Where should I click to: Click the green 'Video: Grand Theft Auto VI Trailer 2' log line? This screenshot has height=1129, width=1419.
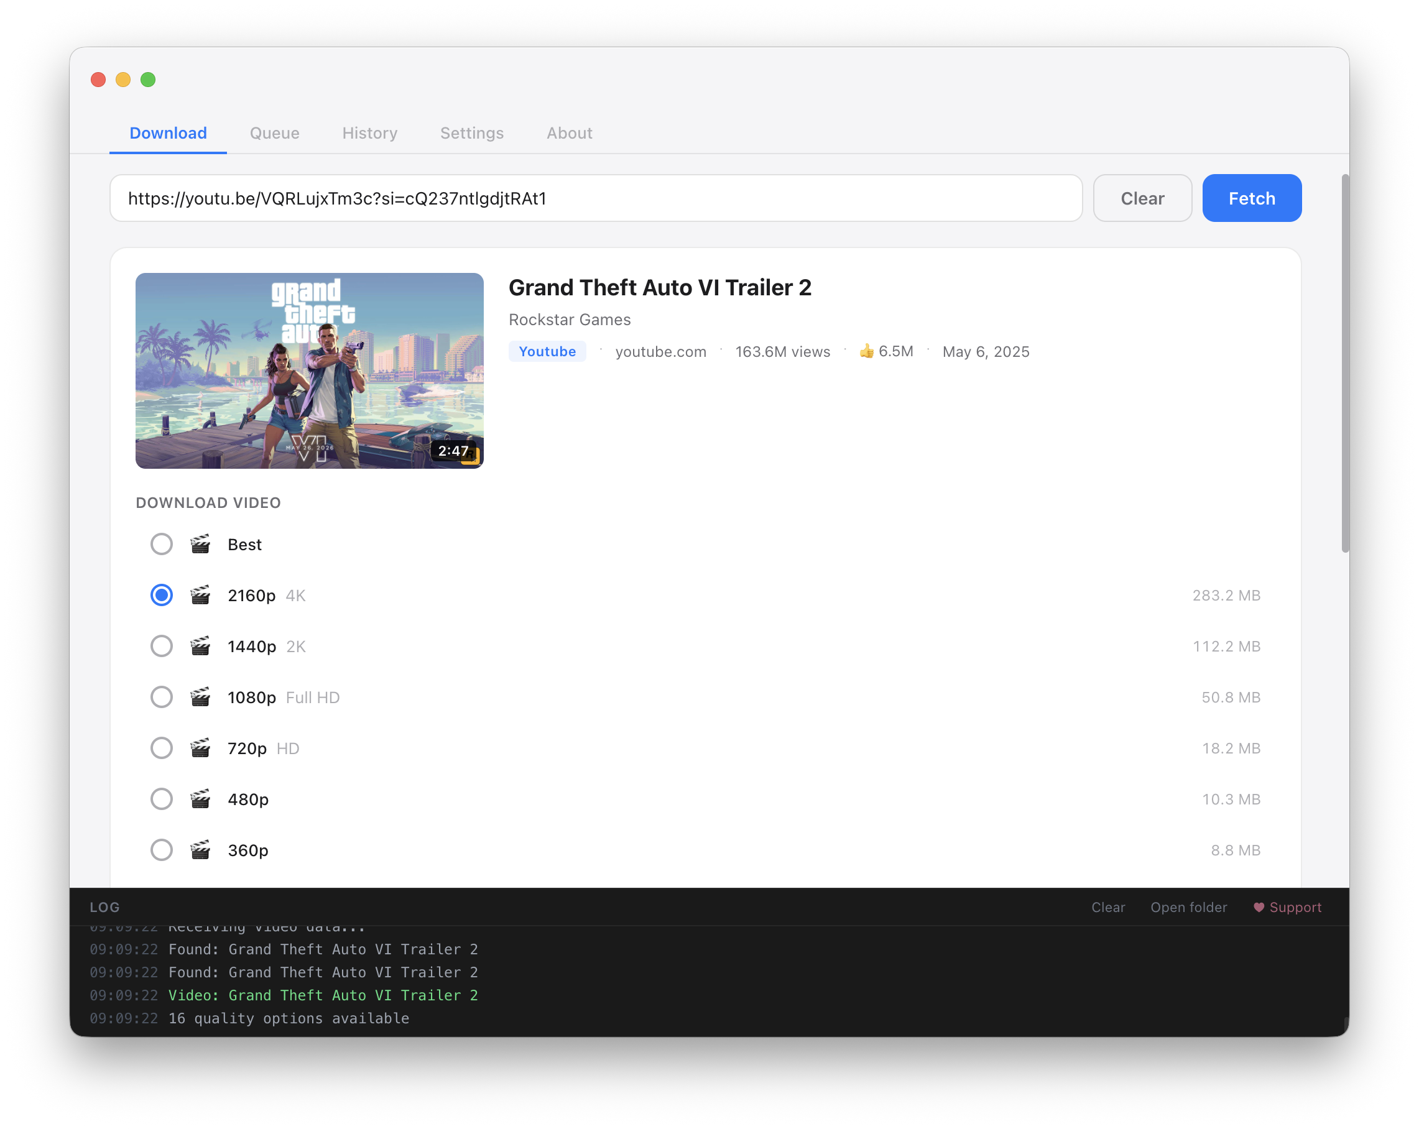pyautogui.click(x=323, y=995)
